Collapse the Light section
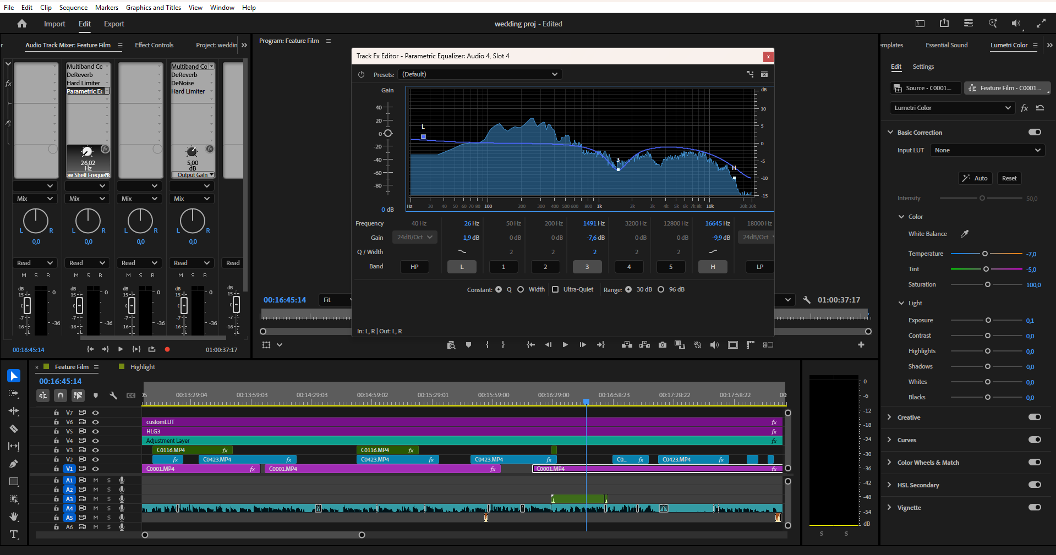This screenshot has height=555, width=1056. [901, 303]
